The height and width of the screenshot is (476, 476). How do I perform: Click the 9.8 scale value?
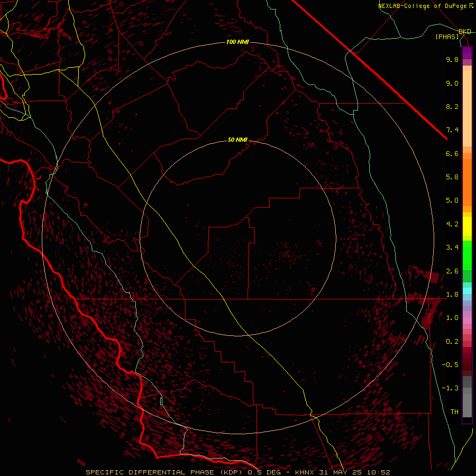(452, 60)
